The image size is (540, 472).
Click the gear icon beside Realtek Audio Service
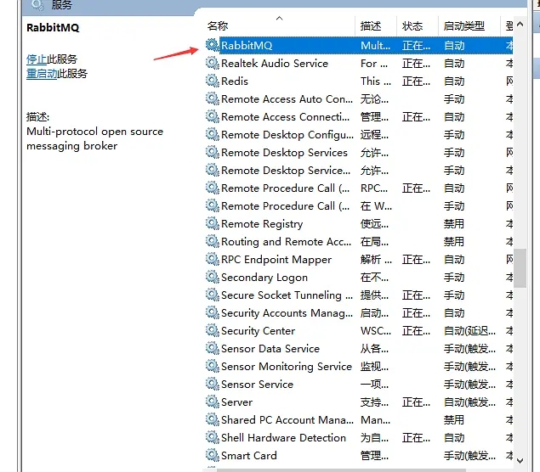pyautogui.click(x=212, y=64)
